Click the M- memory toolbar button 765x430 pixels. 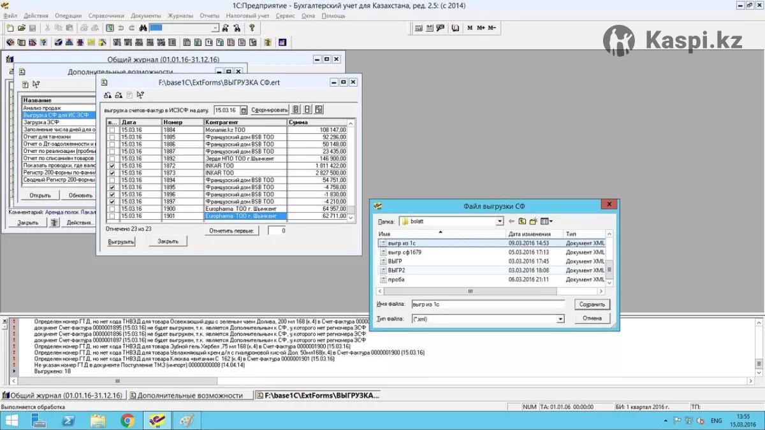492,28
